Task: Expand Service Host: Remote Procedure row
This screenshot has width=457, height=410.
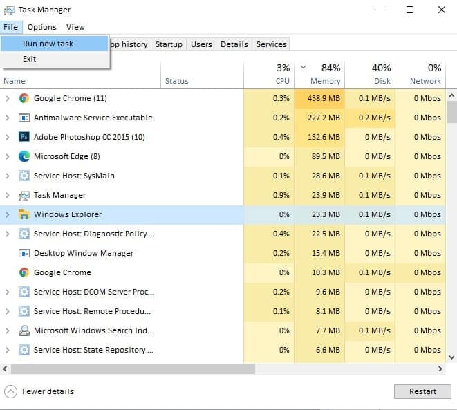Action: point(8,311)
